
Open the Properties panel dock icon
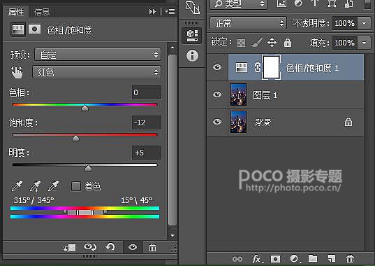click(x=192, y=36)
